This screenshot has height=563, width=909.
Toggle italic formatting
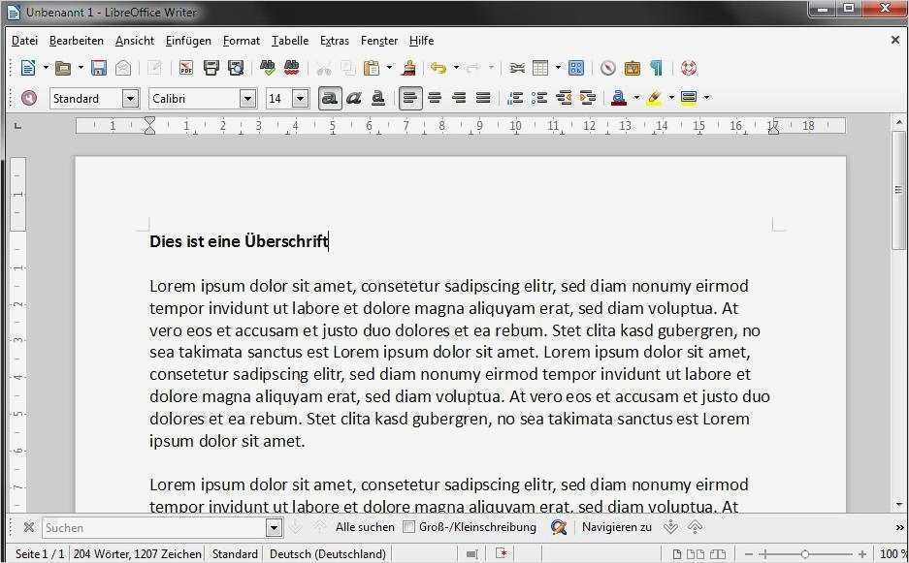tap(354, 98)
